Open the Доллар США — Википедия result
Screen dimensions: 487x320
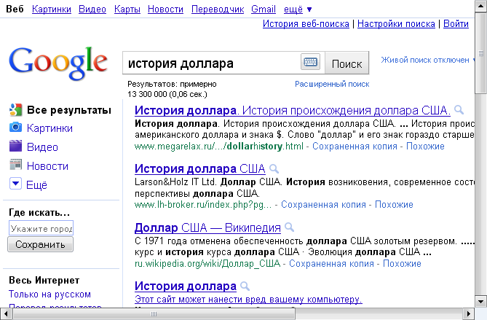(x=207, y=228)
